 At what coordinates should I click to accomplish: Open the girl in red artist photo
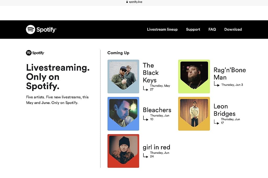point(123,151)
